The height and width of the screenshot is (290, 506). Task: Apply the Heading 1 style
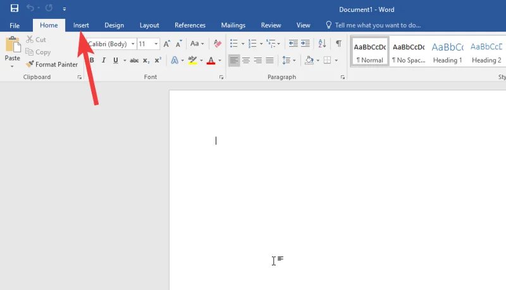pyautogui.click(x=447, y=52)
